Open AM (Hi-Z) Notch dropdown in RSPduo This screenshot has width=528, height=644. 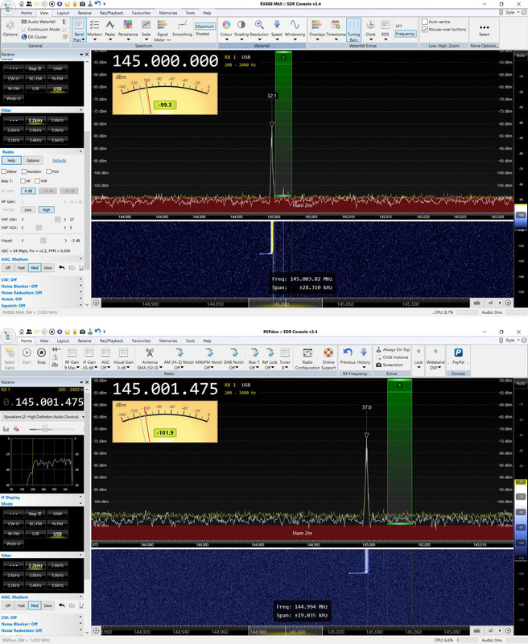(x=179, y=358)
